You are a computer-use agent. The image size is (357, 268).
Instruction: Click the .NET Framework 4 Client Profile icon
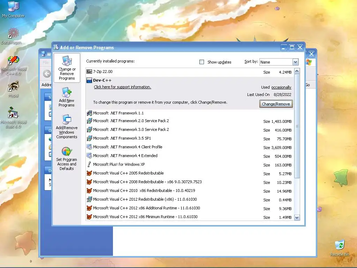(89, 147)
